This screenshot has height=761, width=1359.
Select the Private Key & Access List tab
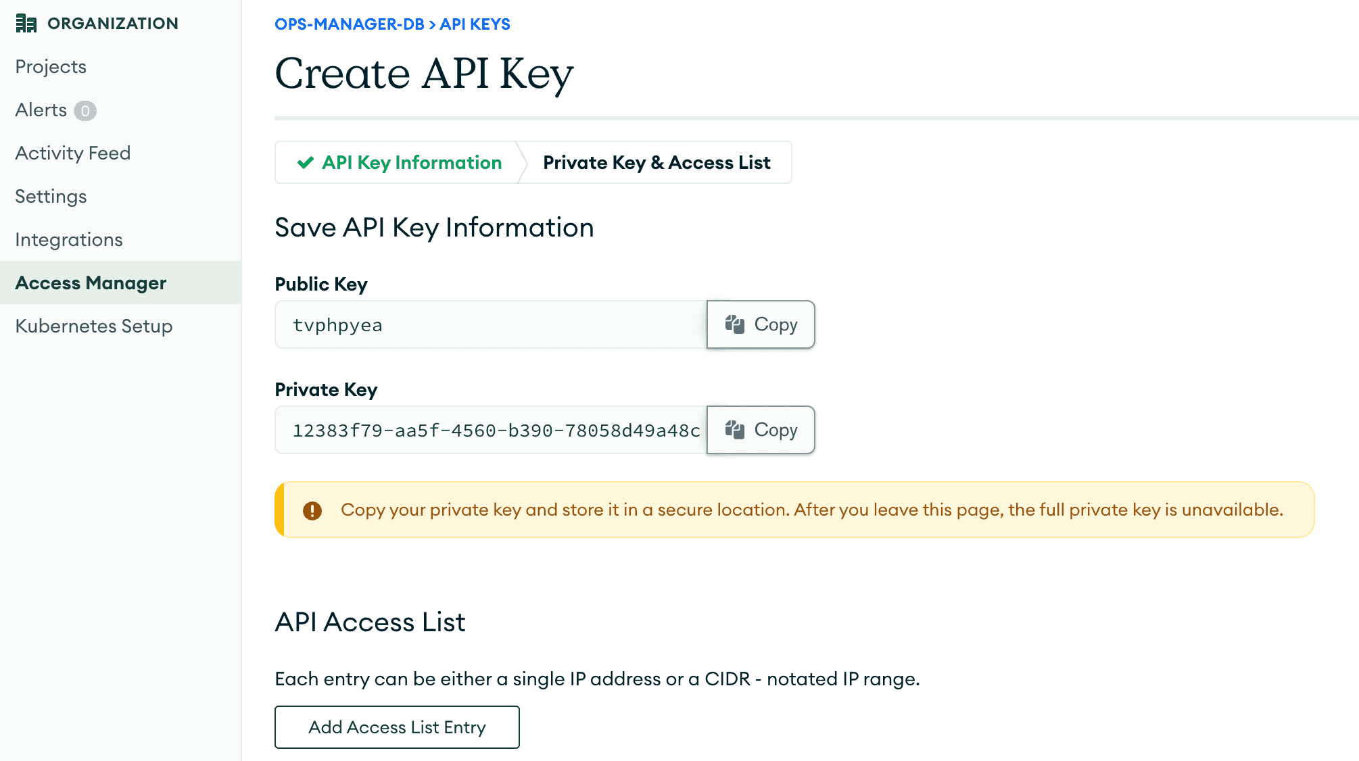click(656, 162)
